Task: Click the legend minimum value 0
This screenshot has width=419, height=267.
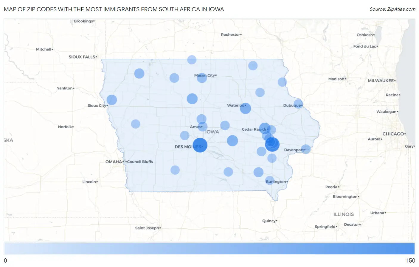Action: click(x=5, y=260)
